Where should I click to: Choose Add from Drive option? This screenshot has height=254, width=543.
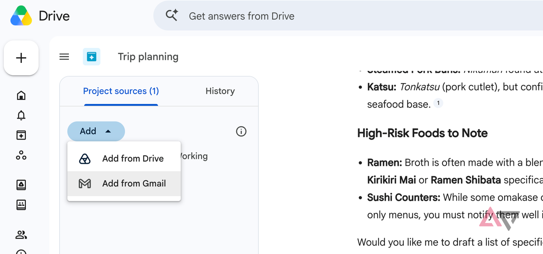point(124,159)
